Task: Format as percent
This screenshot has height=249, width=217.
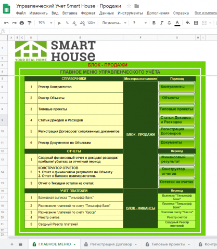Action: click(67, 23)
